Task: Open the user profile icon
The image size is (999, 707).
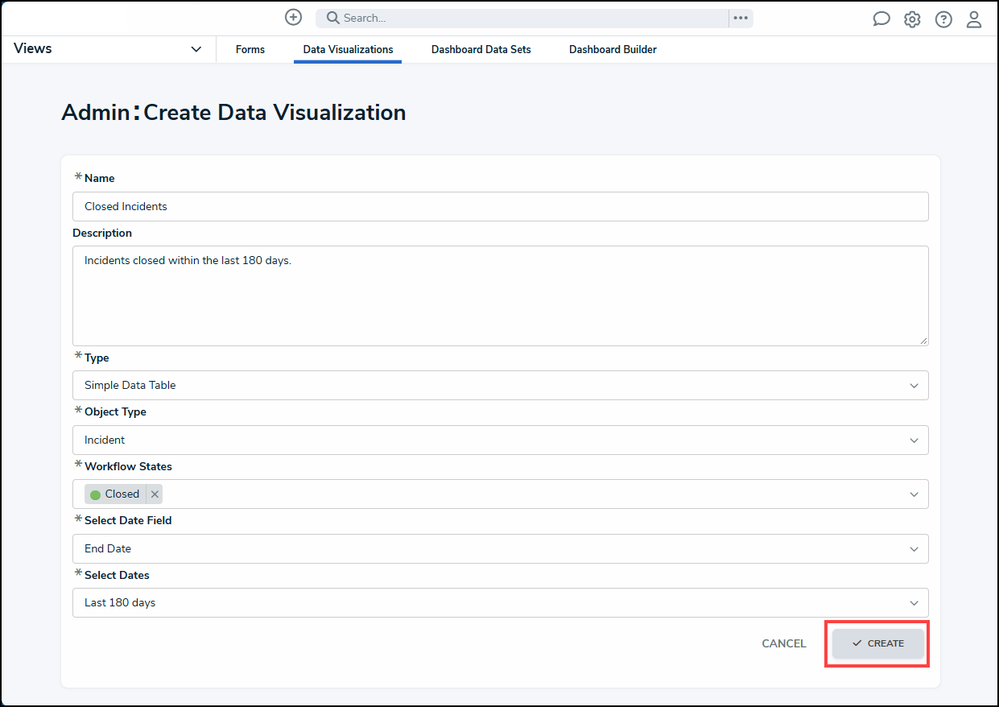Action: click(974, 19)
